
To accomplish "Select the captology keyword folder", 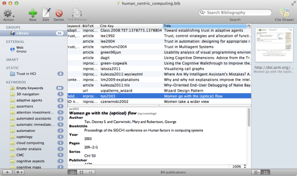I will [33, 137].
